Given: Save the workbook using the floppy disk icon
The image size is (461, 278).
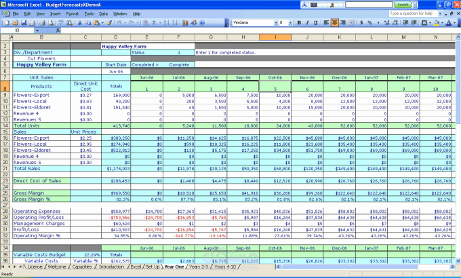Looking at the screenshot, I should [x=24, y=22].
